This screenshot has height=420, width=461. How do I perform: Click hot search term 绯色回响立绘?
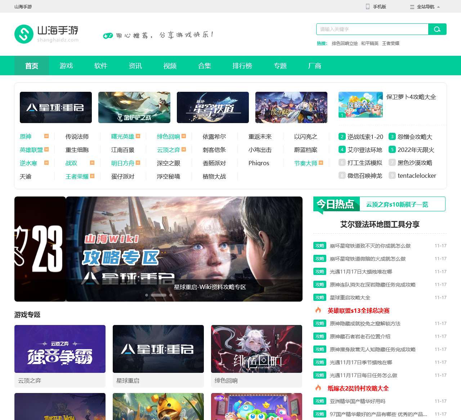[x=345, y=43]
